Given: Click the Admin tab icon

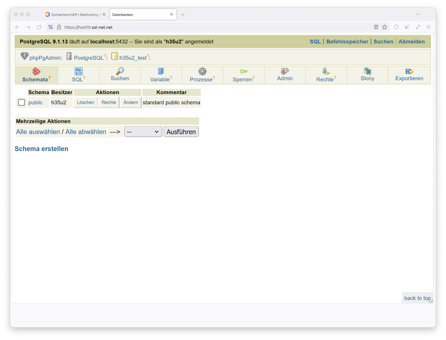Looking at the screenshot, I should 285,71.
